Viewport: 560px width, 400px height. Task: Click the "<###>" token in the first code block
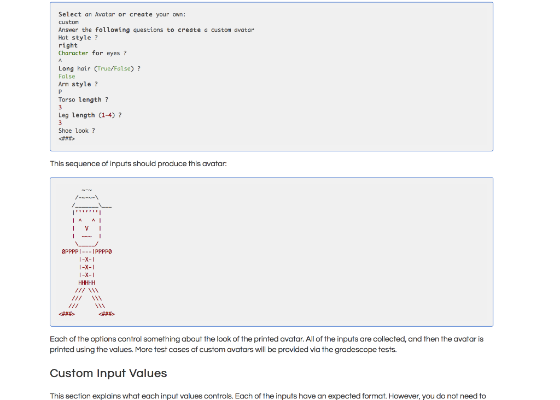click(67, 138)
